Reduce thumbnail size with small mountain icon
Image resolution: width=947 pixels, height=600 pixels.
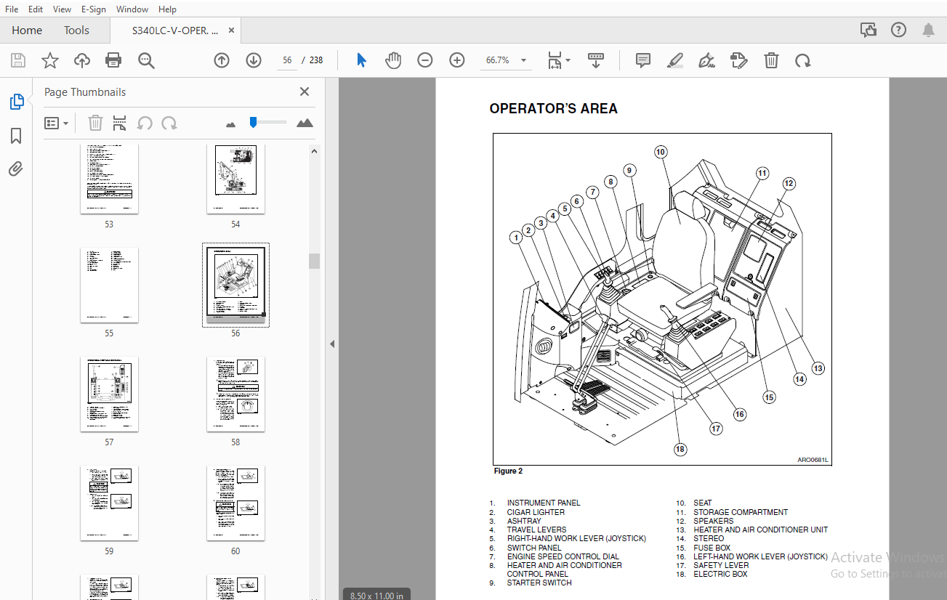pos(231,124)
